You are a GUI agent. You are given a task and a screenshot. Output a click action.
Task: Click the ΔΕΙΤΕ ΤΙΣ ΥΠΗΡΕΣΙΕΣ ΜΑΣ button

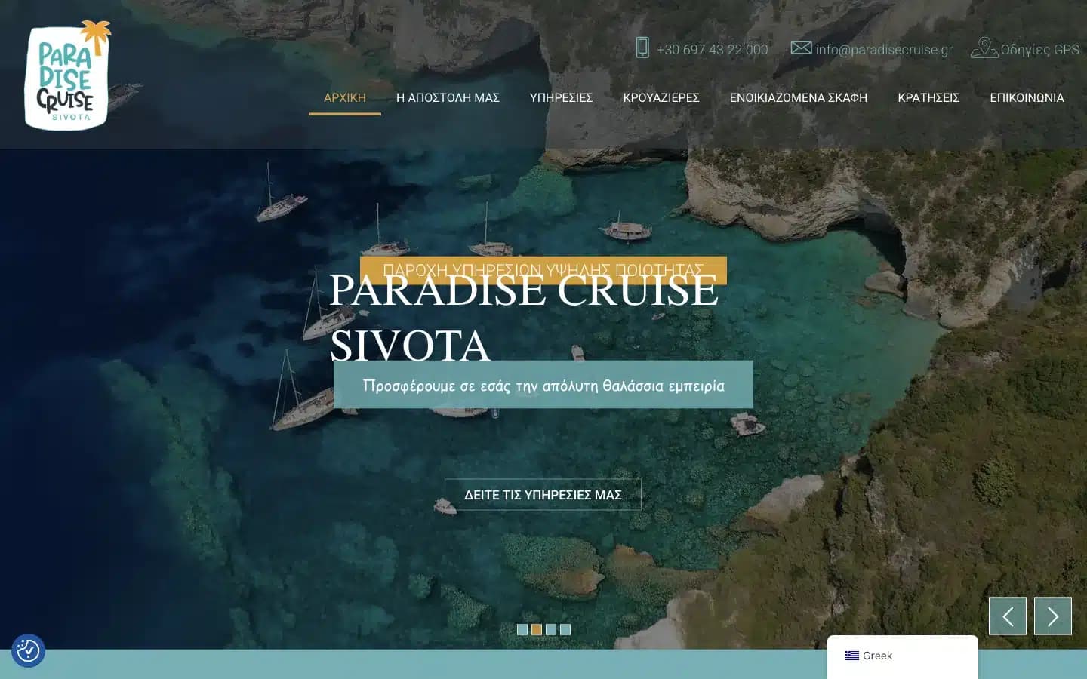[543, 495]
